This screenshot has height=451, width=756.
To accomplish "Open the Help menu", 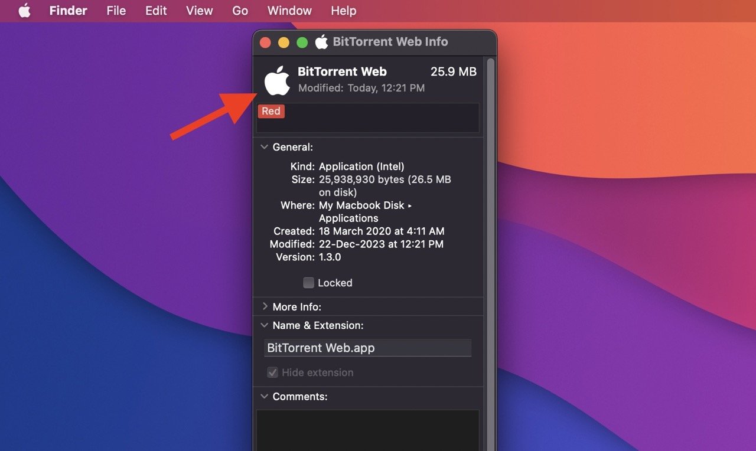I will coord(344,11).
